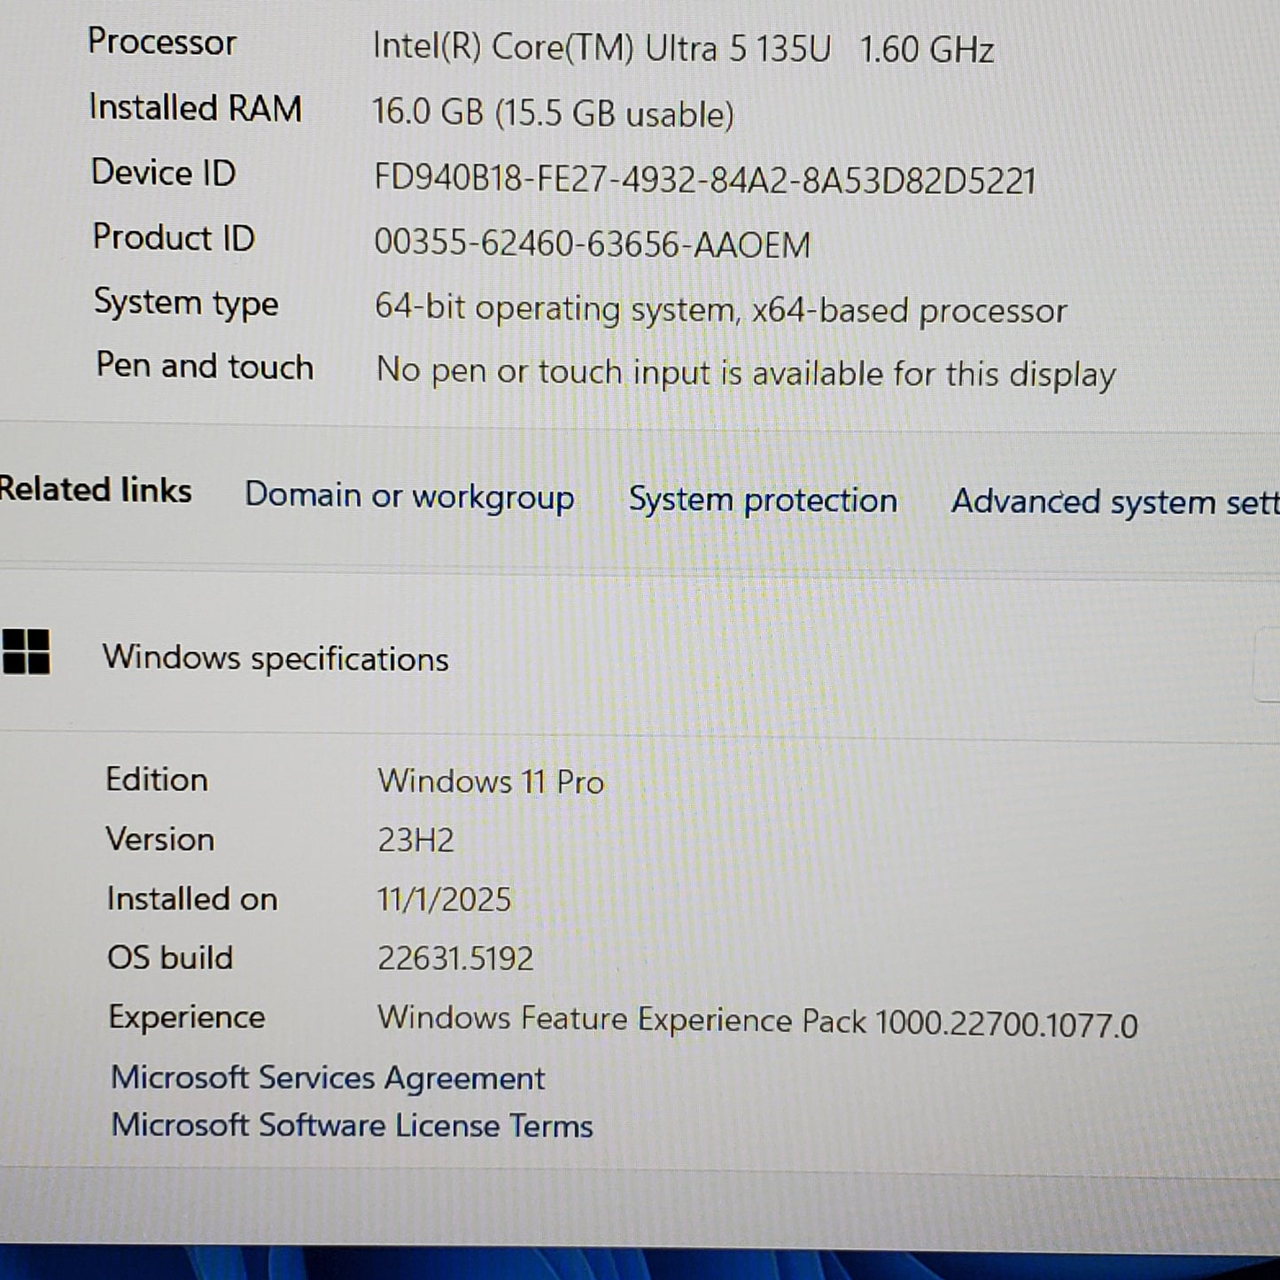Open Advanced system settings
The height and width of the screenshot is (1280, 1280).
pyautogui.click(x=1112, y=501)
